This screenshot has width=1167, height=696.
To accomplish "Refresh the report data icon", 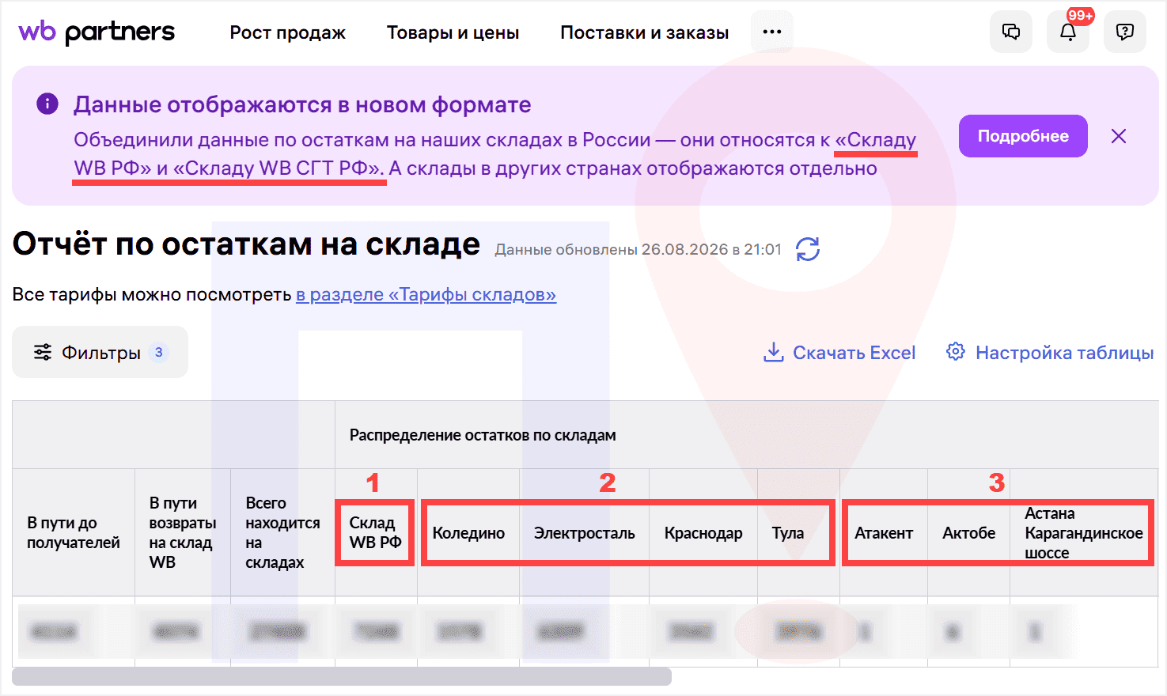I will click(808, 249).
